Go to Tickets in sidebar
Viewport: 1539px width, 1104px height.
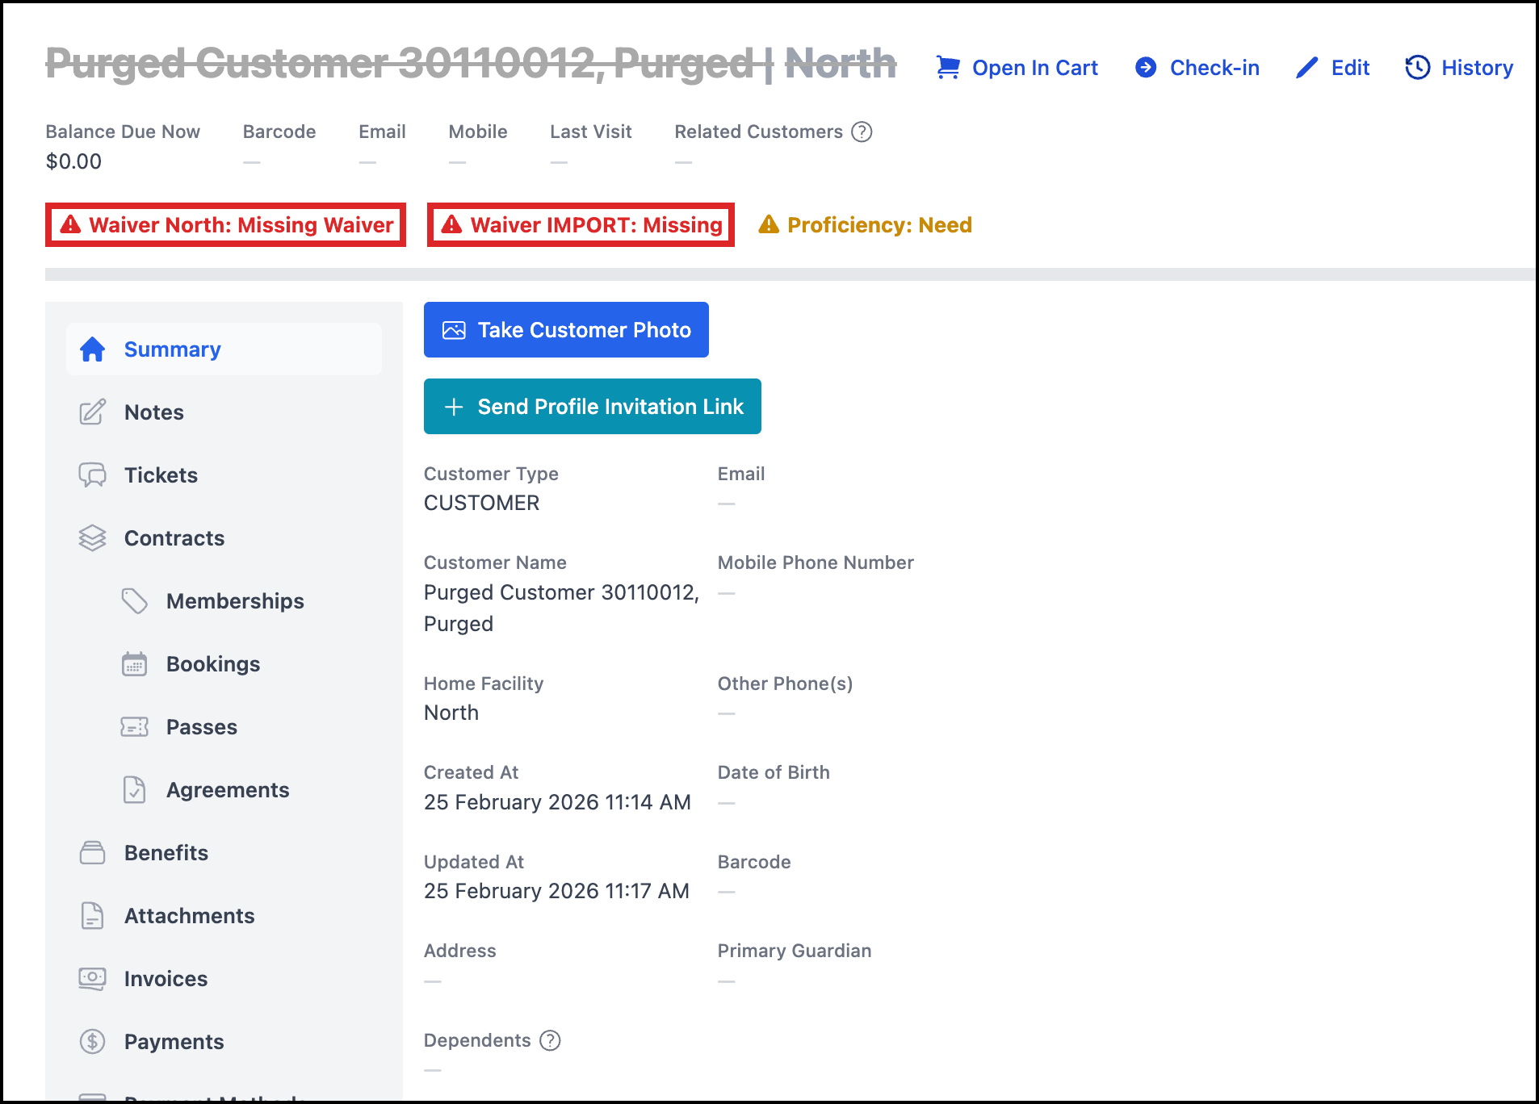[x=161, y=475]
